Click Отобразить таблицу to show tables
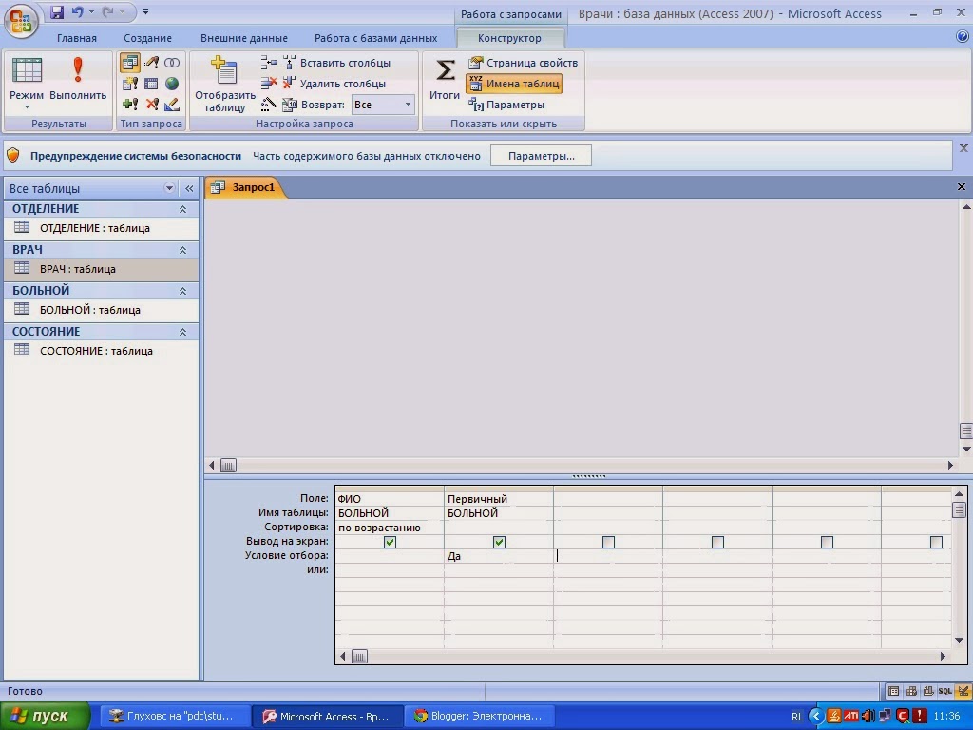Image resolution: width=973 pixels, height=730 pixels. point(224,85)
